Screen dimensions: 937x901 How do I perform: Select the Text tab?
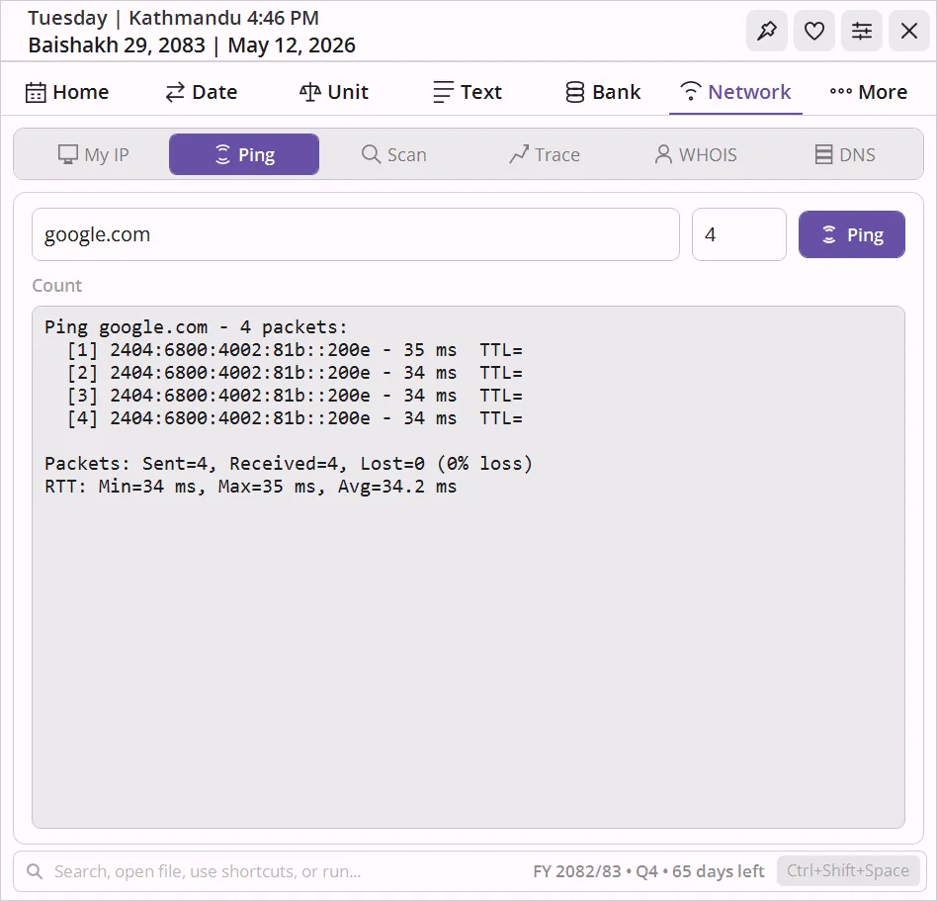tap(468, 92)
